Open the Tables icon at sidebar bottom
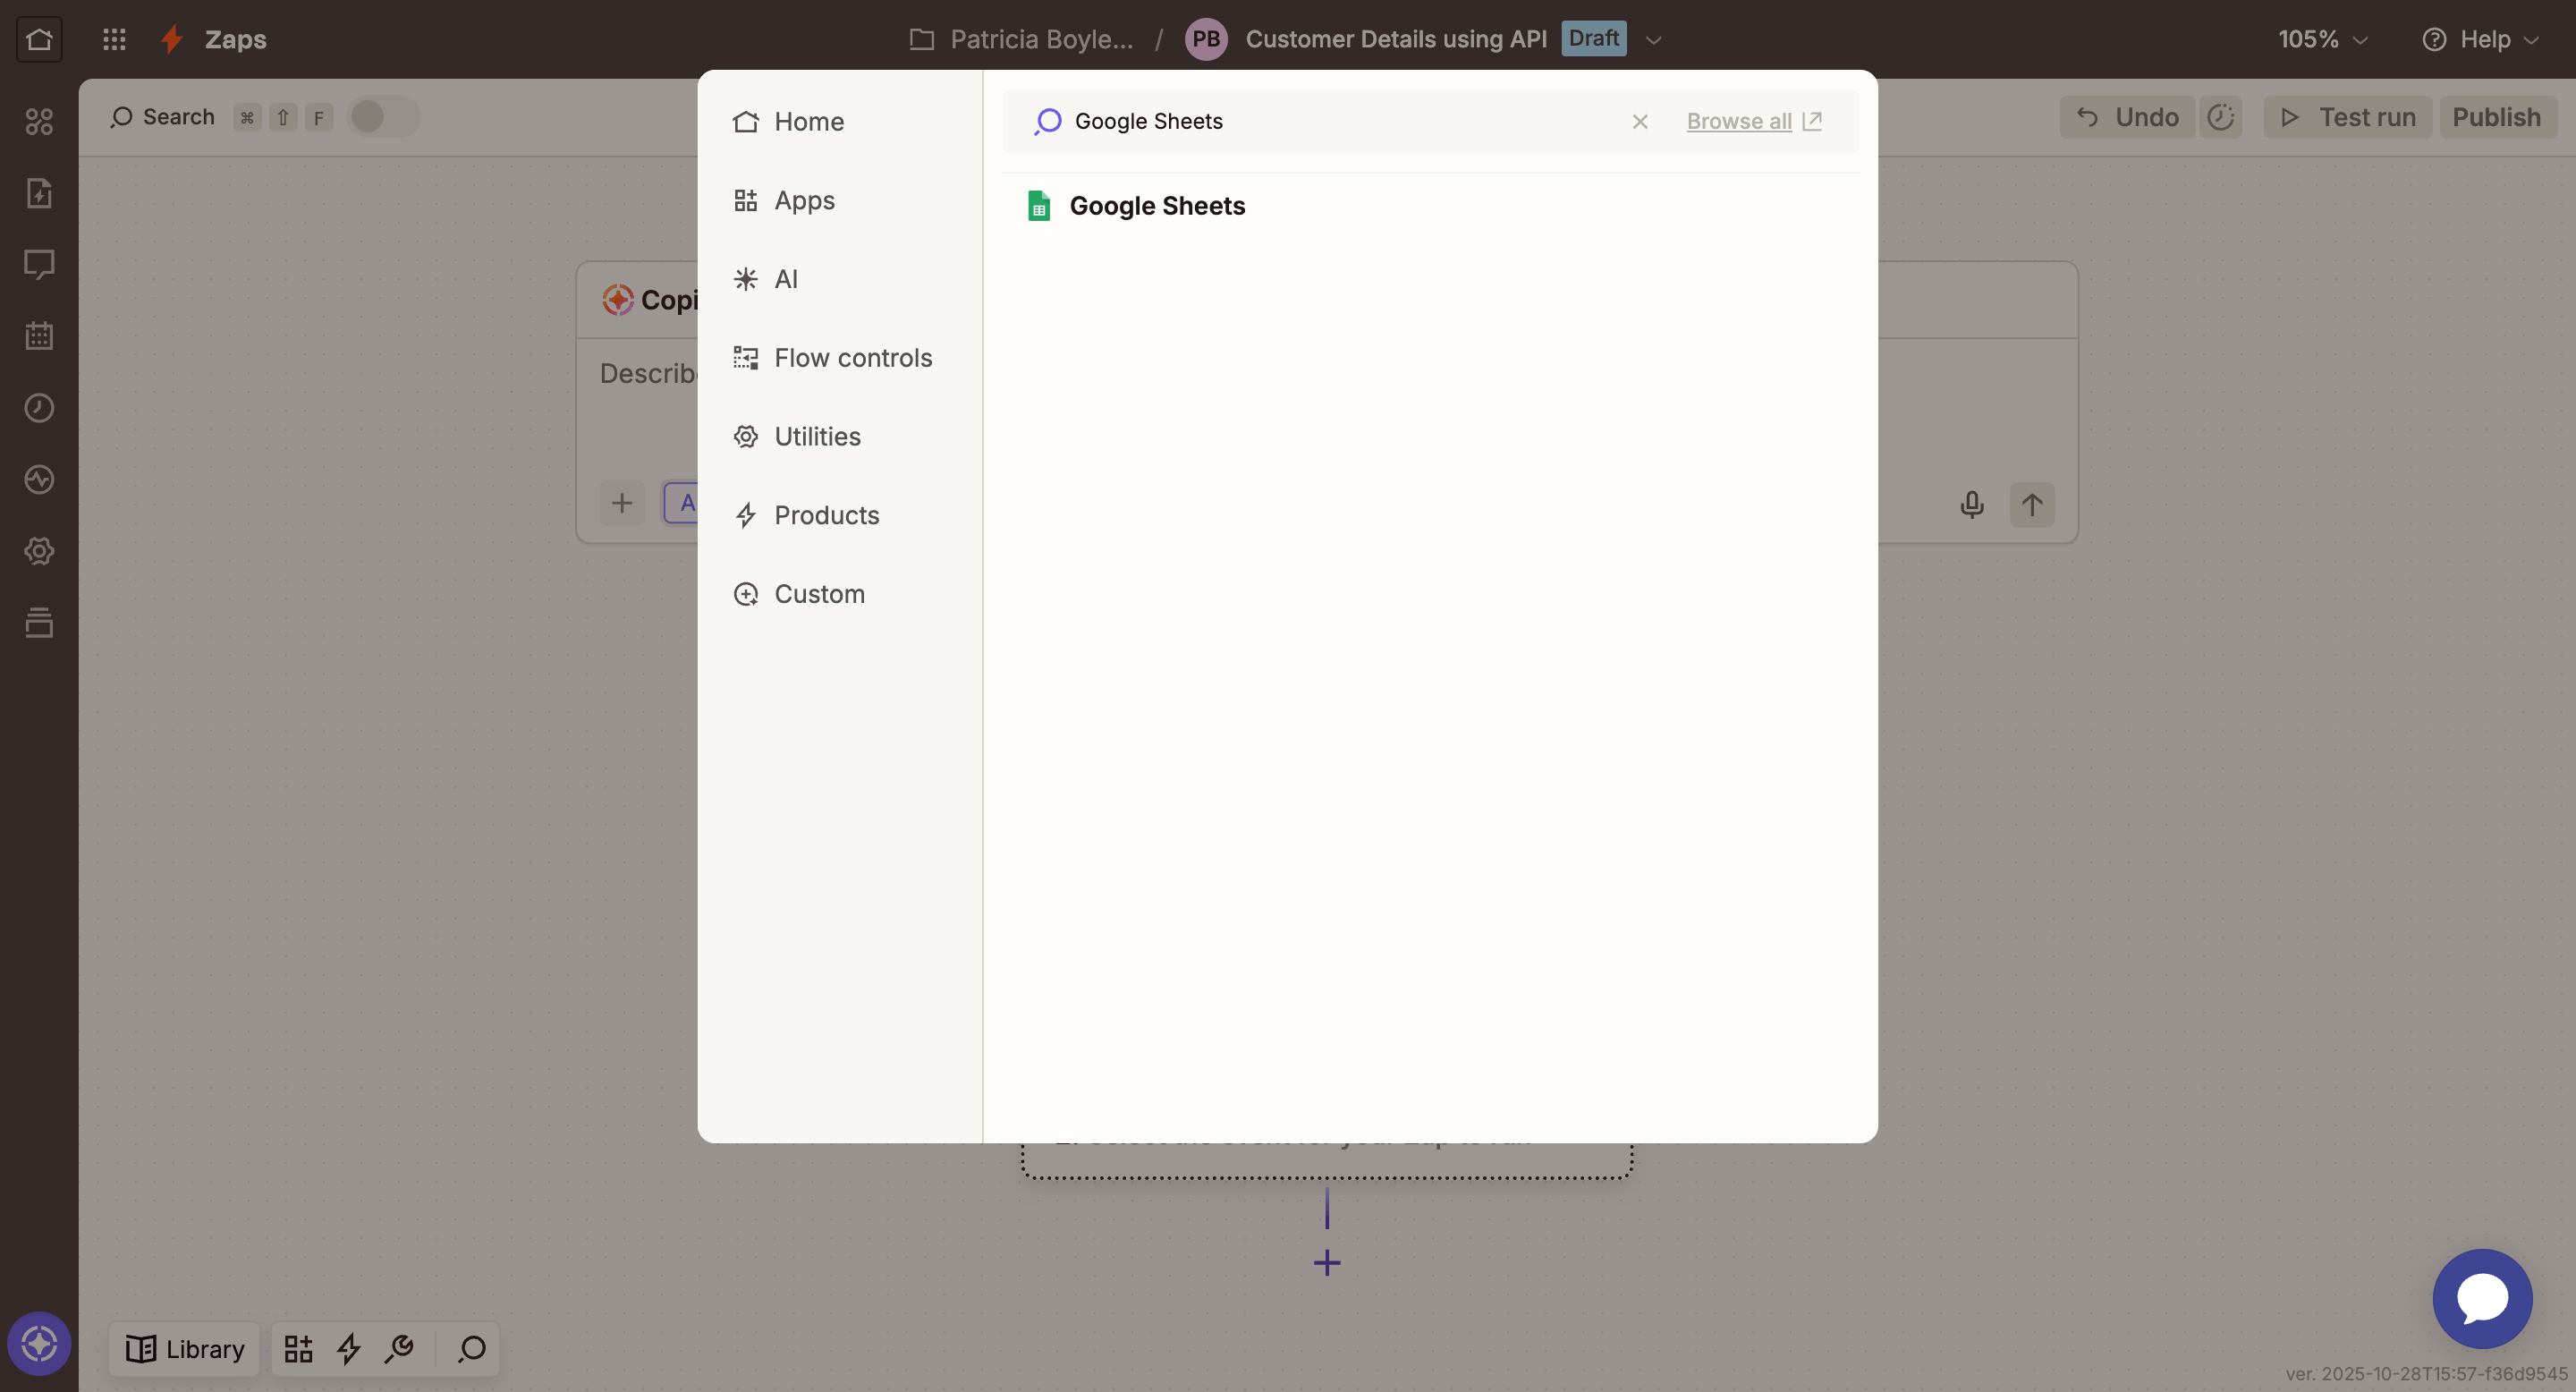Viewport: 2576px width, 1392px height. point(39,622)
